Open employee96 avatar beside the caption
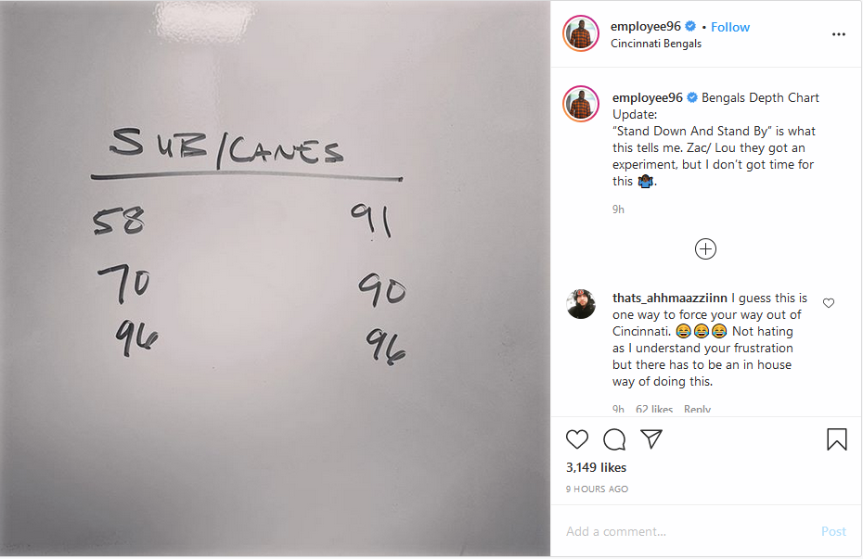 coord(581,104)
